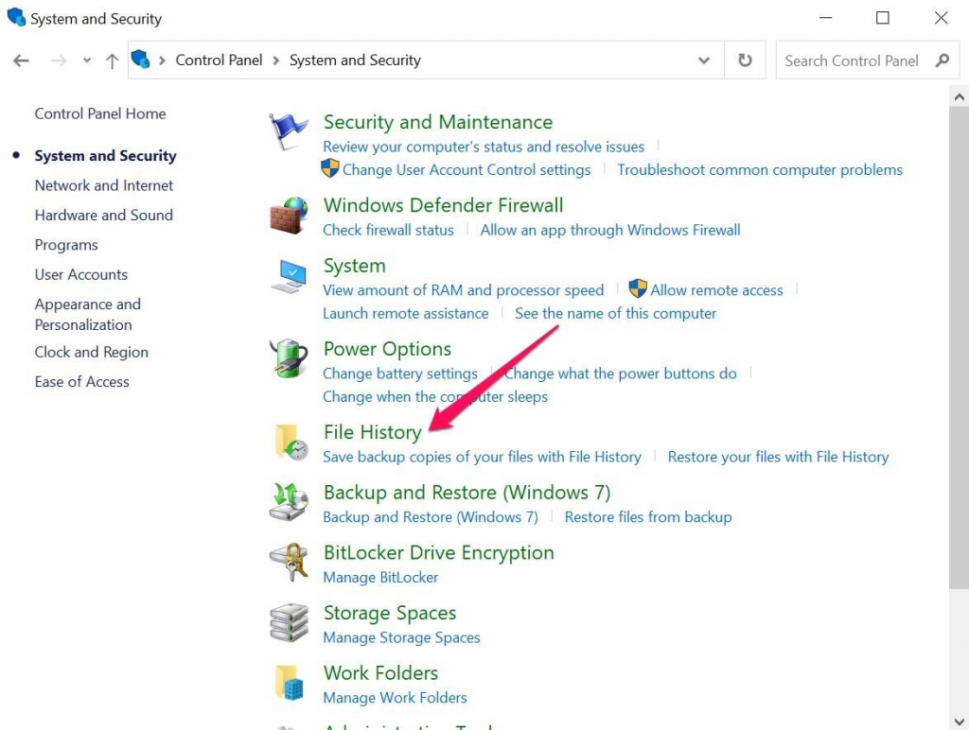
Task: Open File History via its folder clock icon
Action: [289, 442]
